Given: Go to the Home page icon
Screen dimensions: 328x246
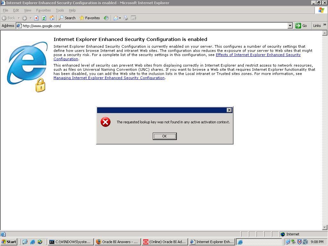Looking at the screenshot, I should pyautogui.click(x=52, y=18).
